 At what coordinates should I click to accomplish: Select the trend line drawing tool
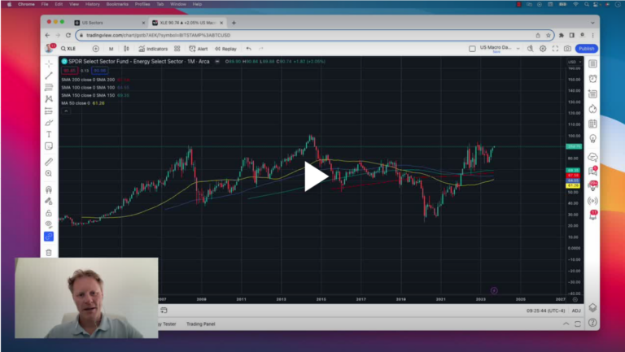(x=49, y=76)
